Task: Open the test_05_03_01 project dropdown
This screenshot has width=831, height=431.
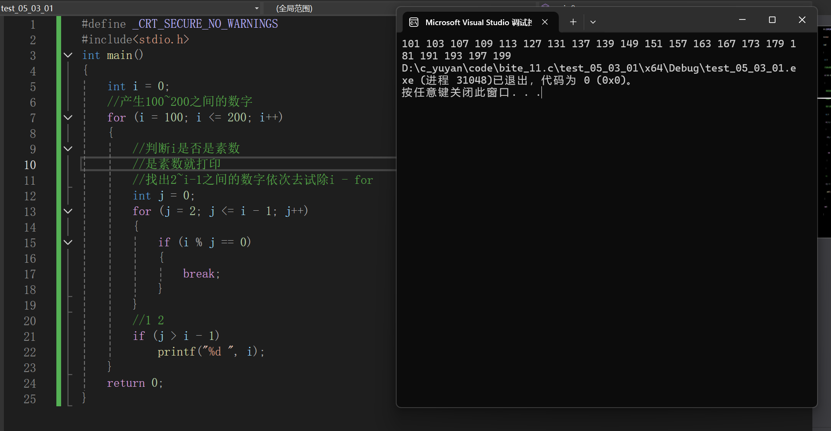Action: click(x=257, y=8)
